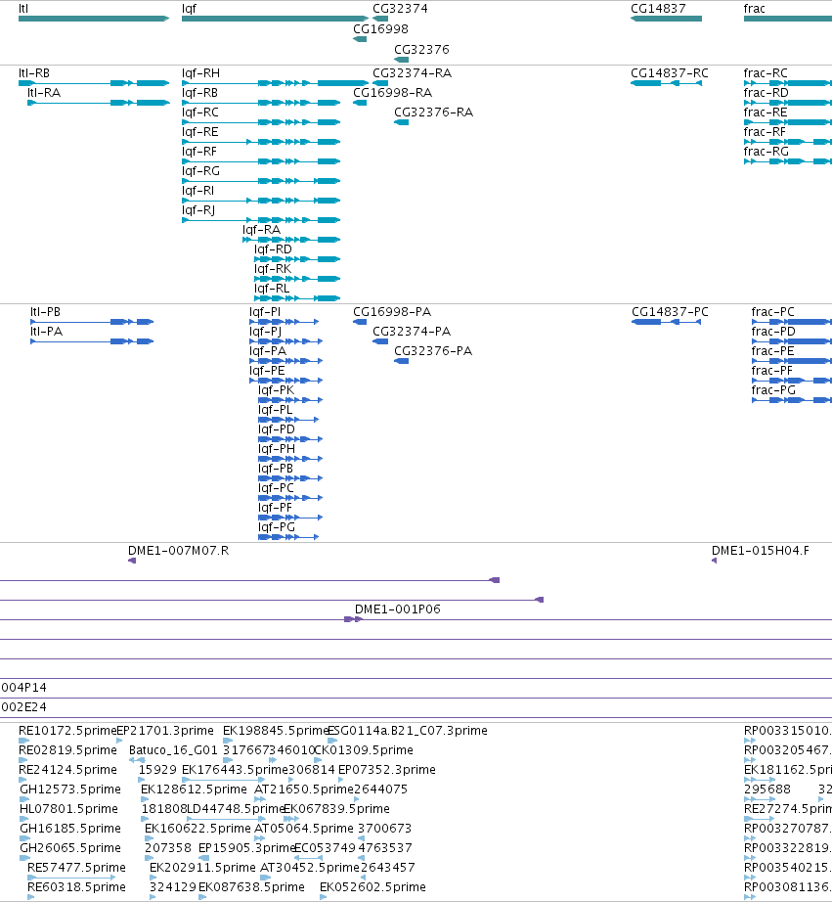
Task: Select transcript lqf-RB
Action: coord(261,103)
